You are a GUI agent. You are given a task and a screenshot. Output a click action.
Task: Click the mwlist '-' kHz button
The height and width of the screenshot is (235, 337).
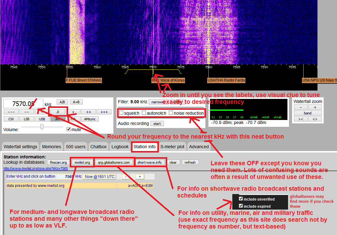click(126, 177)
